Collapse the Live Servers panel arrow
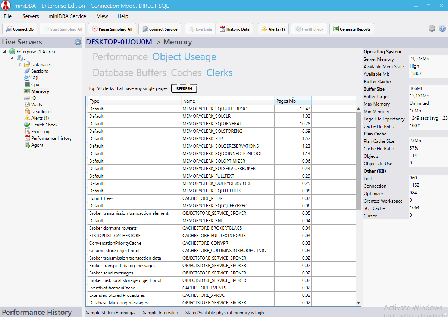Viewport: 448px width, 317px height. [78, 42]
